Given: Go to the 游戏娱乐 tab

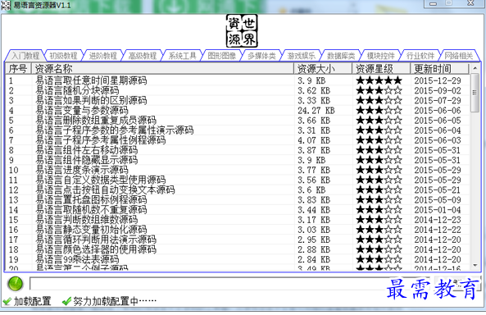Looking at the screenshot, I should tap(302, 56).
